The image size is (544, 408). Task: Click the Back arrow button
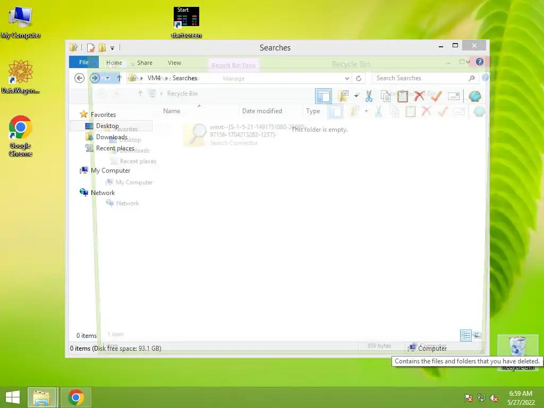click(x=80, y=78)
